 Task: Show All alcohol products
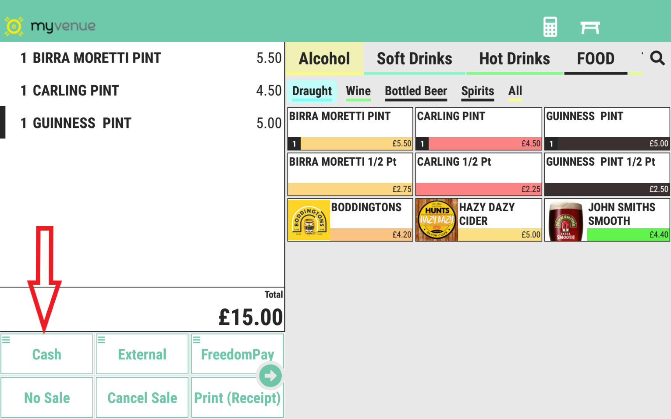515,91
